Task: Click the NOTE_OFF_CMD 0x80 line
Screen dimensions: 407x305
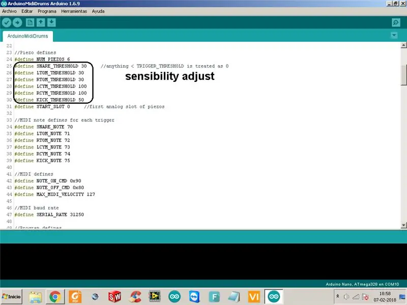Action: click(x=49, y=188)
